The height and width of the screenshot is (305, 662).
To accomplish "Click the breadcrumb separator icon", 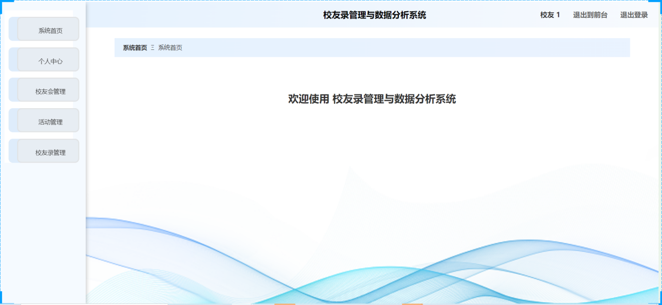I will click(153, 47).
